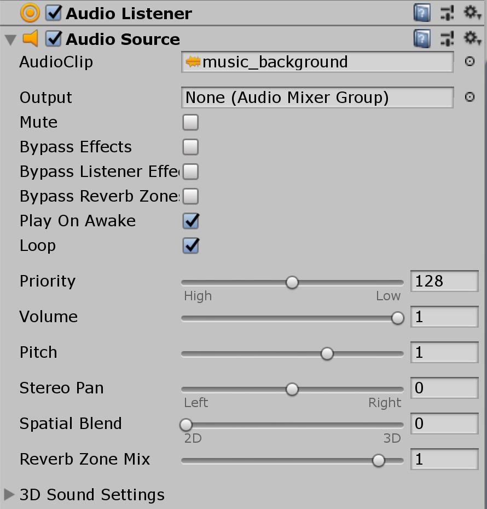Click the Volume slider handle
Screen dimensions: 487x509
tap(397, 318)
